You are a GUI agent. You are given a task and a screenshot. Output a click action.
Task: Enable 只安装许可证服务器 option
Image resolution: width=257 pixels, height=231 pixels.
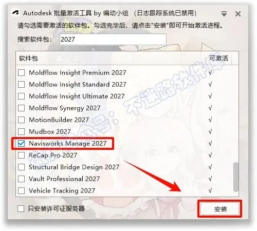tap(21, 208)
